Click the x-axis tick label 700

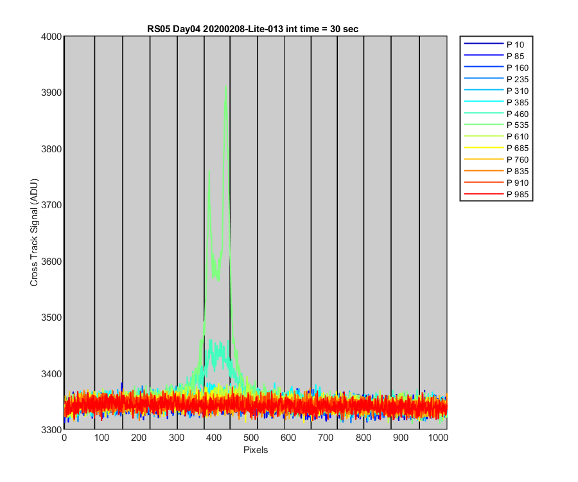pos(326,438)
